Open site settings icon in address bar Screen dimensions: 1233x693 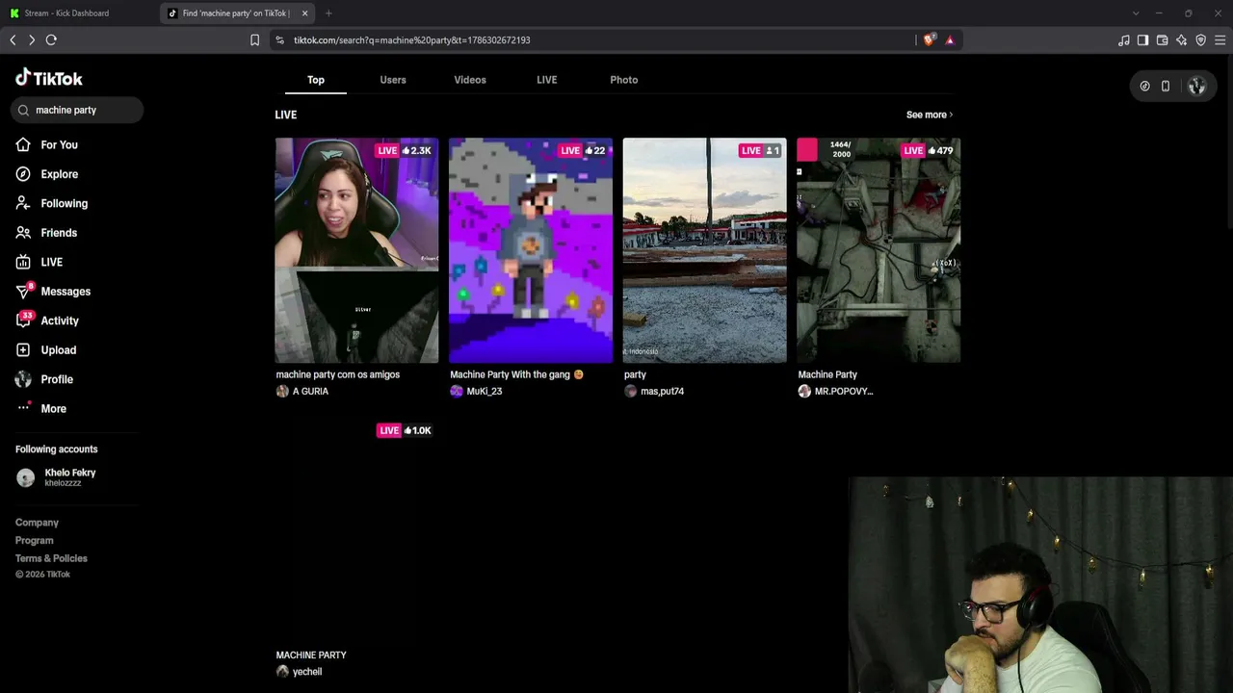click(x=279, y=39)
